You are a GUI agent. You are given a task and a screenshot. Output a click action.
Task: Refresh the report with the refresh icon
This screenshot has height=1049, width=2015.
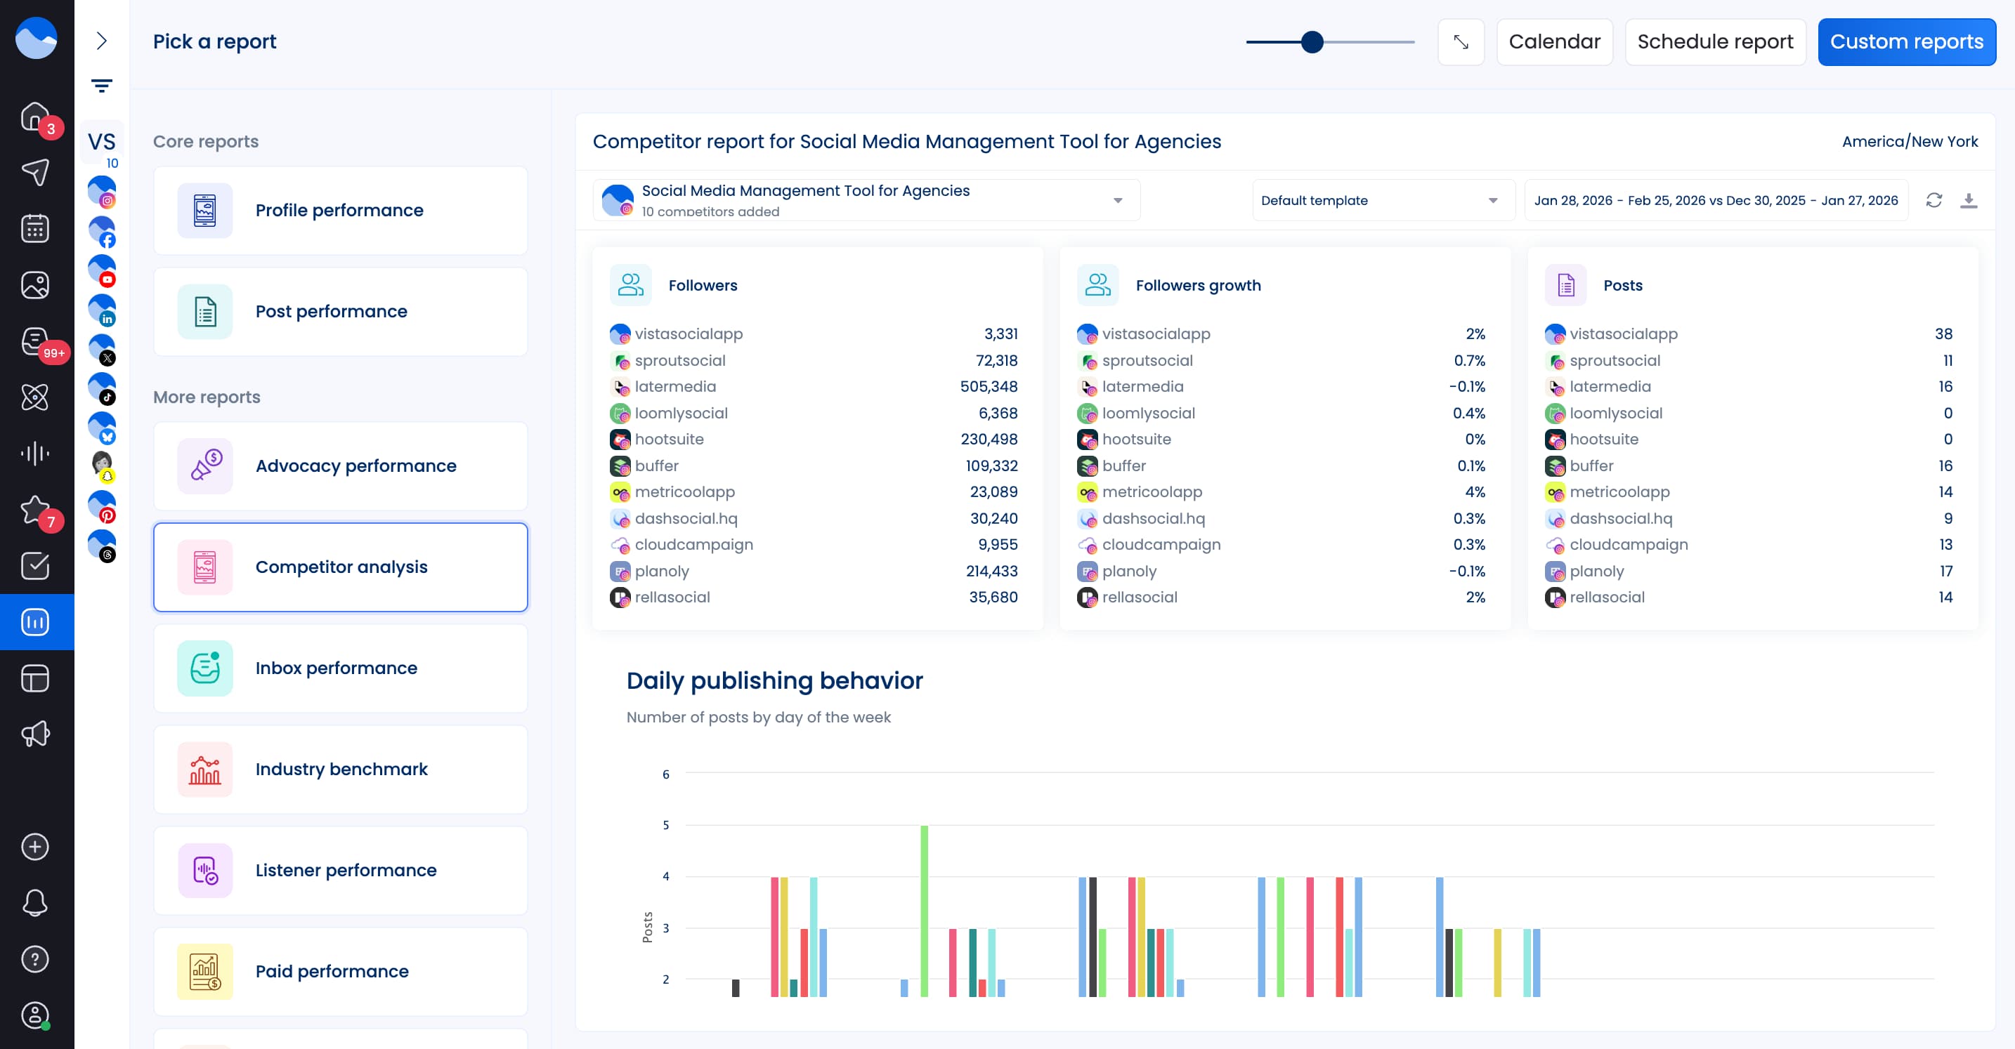pos(1933,200)
